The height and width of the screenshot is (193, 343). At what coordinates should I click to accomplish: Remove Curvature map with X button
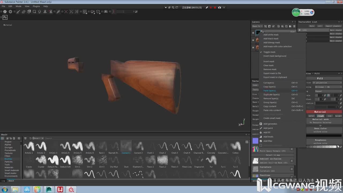[292, 169]
